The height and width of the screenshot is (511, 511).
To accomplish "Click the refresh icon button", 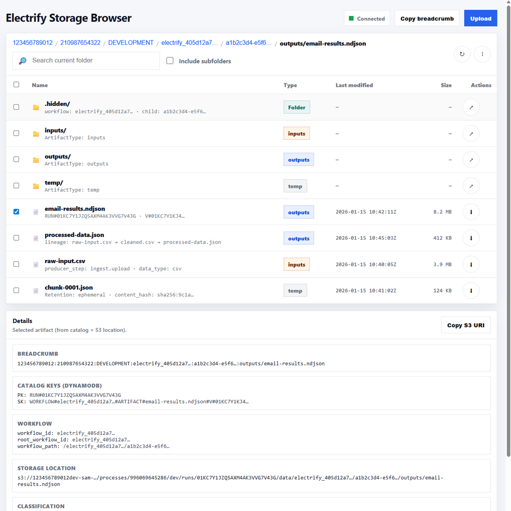I will coord(462,54).
